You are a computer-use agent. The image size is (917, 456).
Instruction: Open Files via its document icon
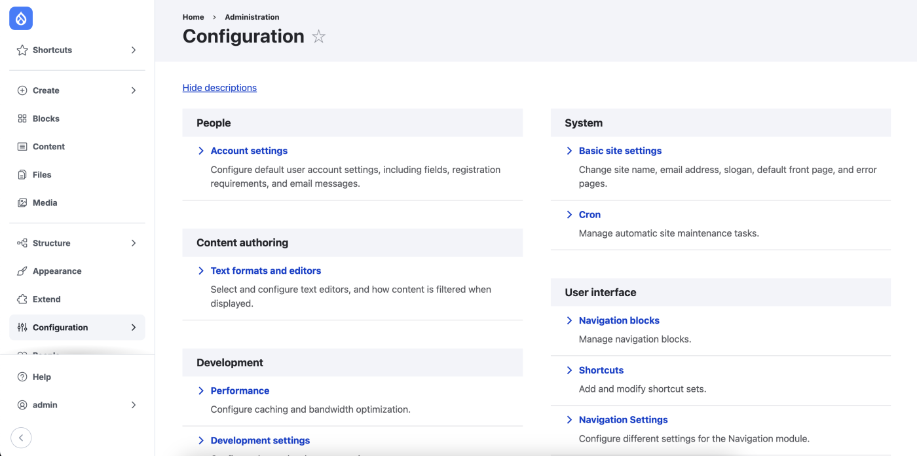coord(22,175)
